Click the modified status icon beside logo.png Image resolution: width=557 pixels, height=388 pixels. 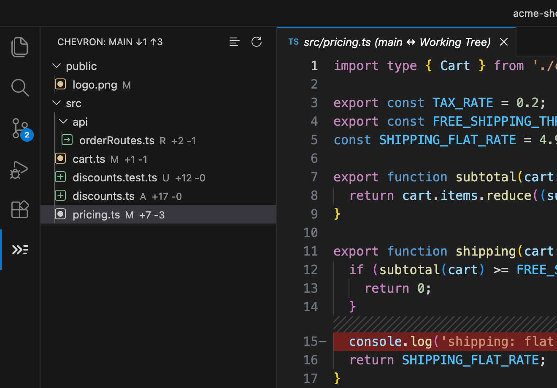60,84
